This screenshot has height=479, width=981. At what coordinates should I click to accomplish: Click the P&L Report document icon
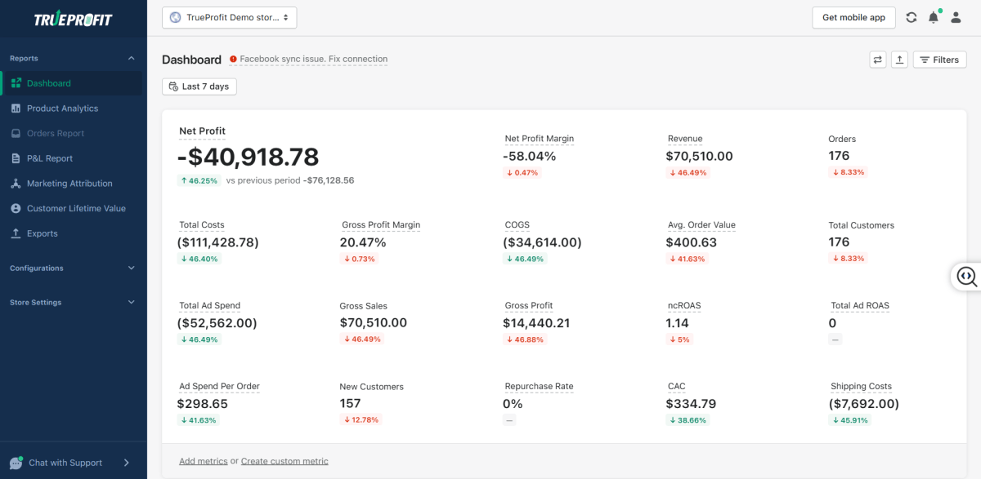(16, 158)
